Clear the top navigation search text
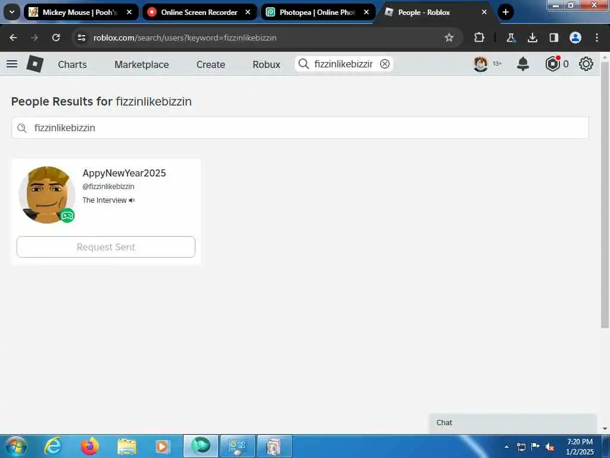 [x=385, y=64]
